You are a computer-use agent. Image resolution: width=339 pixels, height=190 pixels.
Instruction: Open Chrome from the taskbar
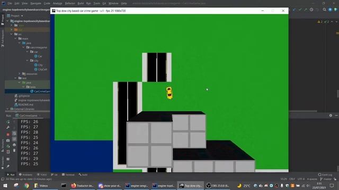point(26,185)
